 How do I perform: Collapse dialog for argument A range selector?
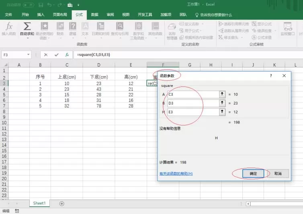222,94
